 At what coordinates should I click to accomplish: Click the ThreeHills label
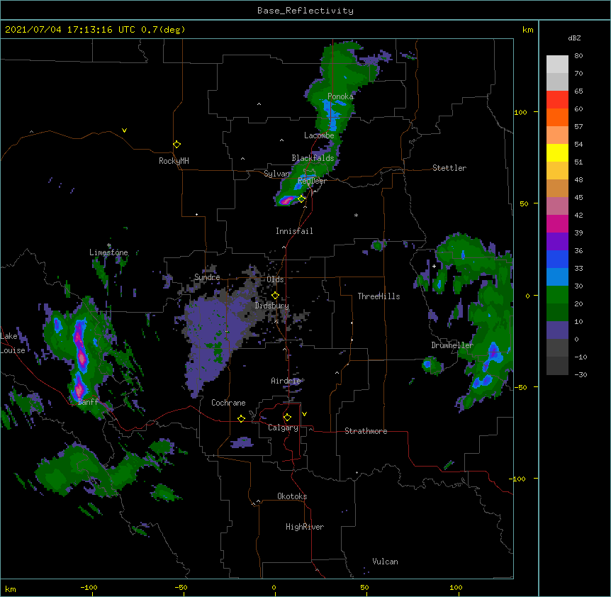pos(379,296)
